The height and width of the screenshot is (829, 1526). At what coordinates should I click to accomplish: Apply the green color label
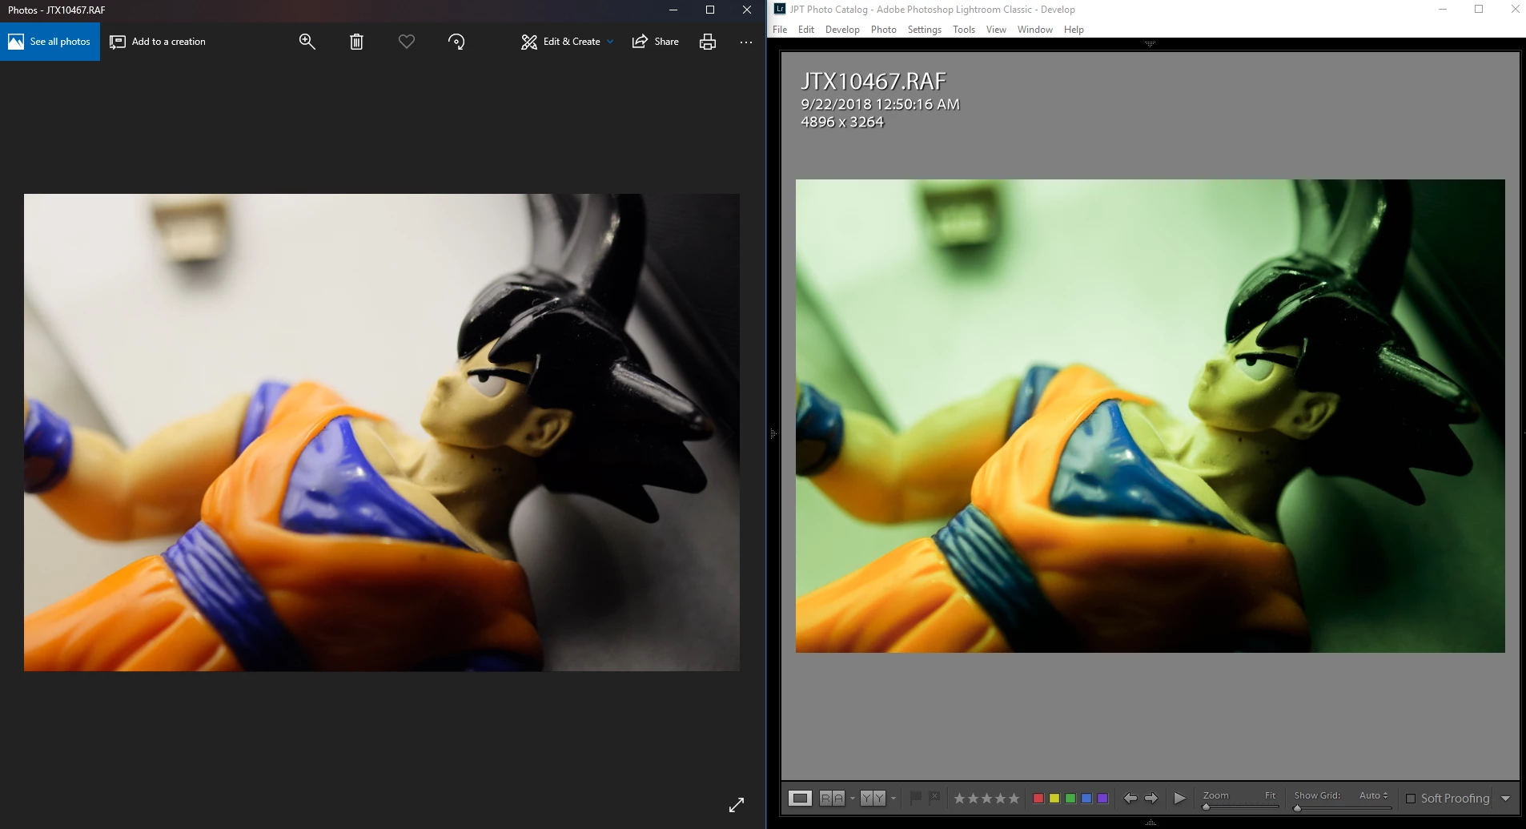1070,799
